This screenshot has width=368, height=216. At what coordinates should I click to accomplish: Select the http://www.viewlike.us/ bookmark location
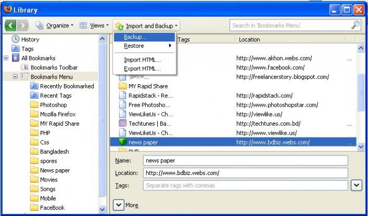point(267,133)
